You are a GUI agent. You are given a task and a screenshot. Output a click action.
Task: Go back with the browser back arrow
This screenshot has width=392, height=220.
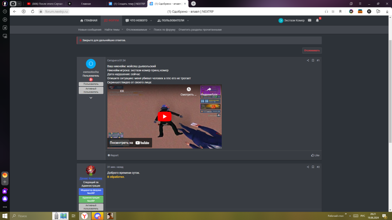coord(15,12)
